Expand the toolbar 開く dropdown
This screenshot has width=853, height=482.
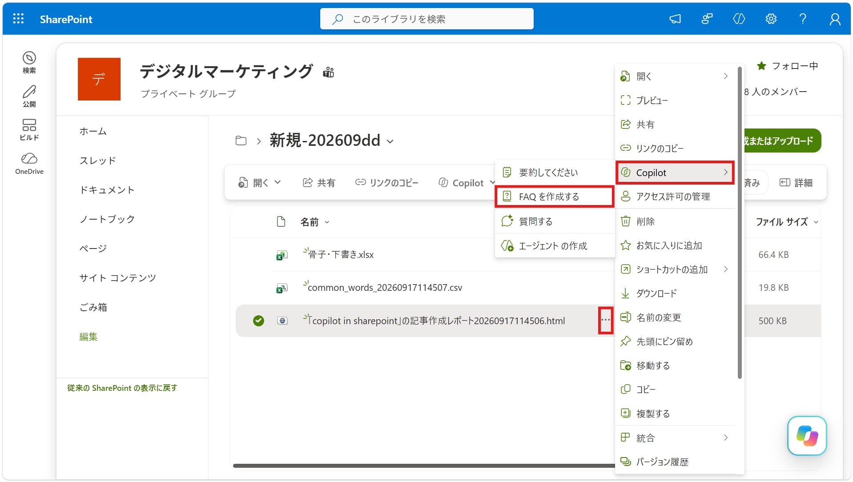pos(278,182)
